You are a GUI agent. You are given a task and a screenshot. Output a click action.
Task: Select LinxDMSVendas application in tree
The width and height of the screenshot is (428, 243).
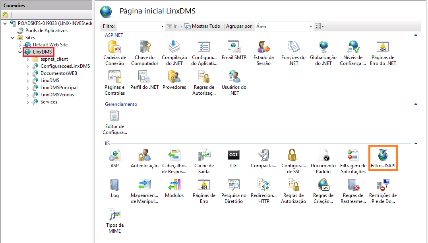[57, 95]
